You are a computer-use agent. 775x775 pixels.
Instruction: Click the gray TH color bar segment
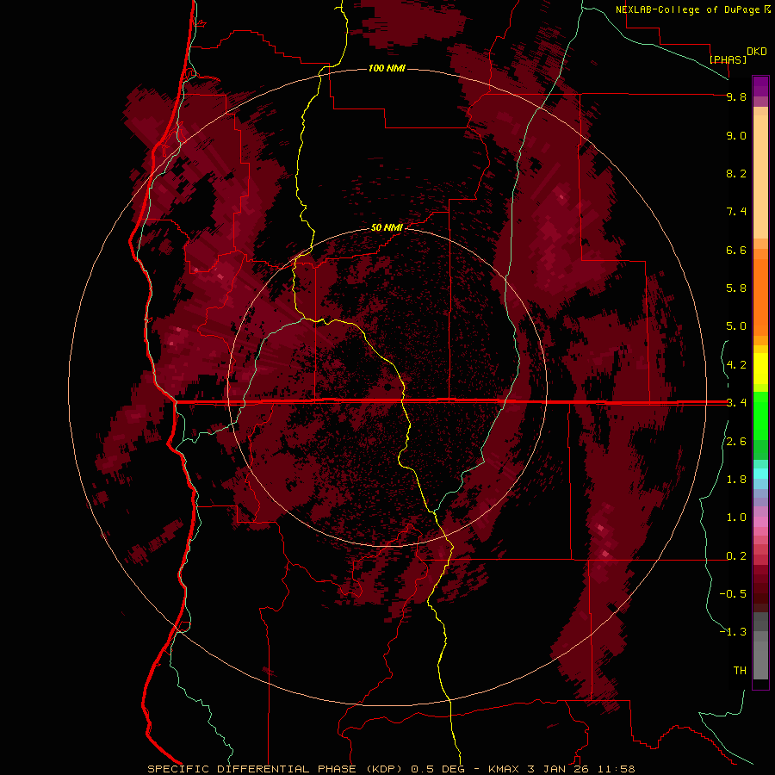pyautogui.click(x=760, y=660)
